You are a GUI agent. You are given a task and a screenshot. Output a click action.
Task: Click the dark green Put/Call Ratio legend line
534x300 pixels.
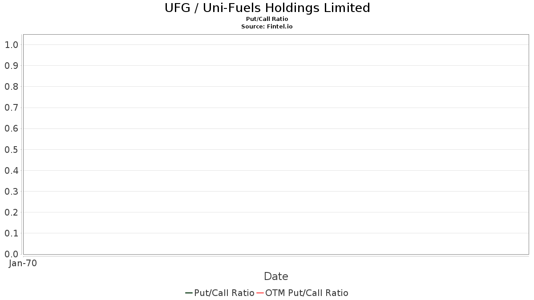coord(189,293)
